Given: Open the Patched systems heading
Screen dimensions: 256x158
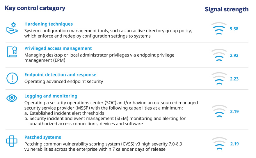Looking at the screenshot, I should pyautogui.click(x=42, y=137).
